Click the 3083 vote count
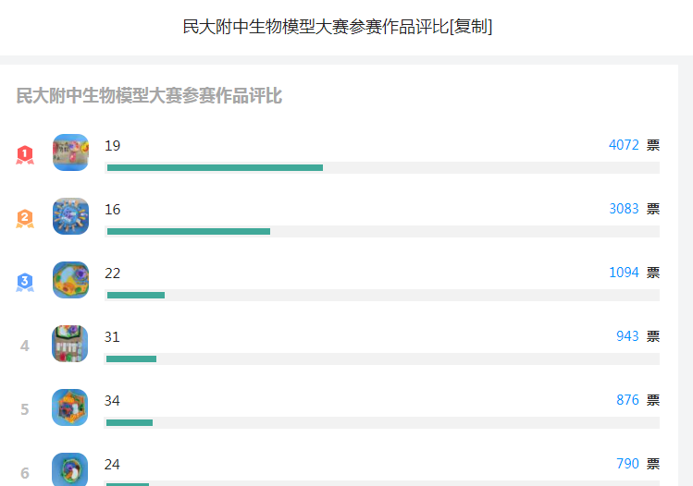Viewport: 693px width, 486px height. [x=624, y=209]
